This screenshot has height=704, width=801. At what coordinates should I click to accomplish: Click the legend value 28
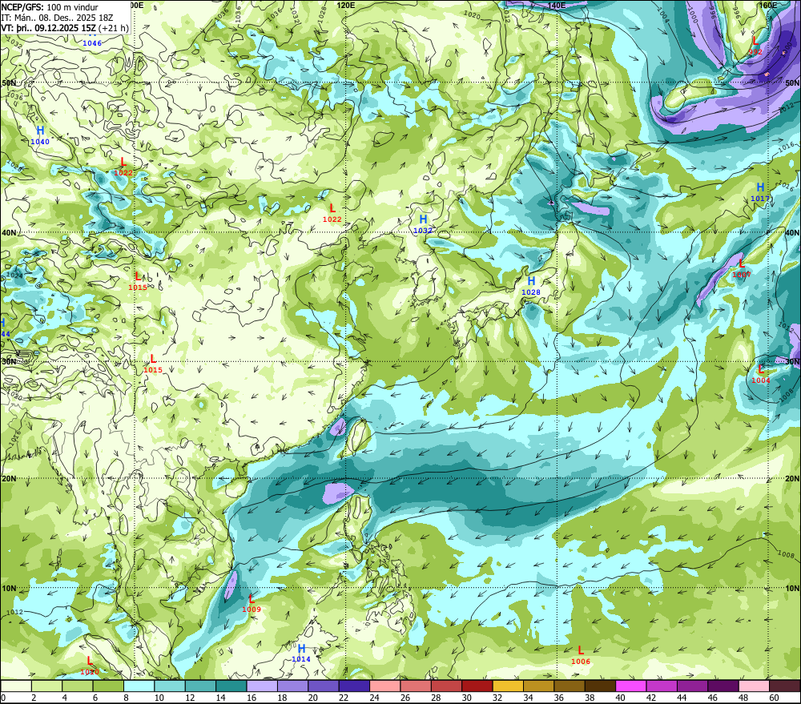click(x=436, y=698)
